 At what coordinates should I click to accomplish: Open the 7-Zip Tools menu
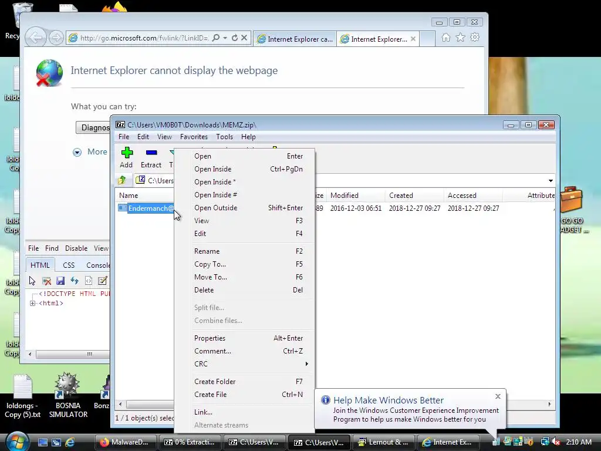[x=224, y=137]
